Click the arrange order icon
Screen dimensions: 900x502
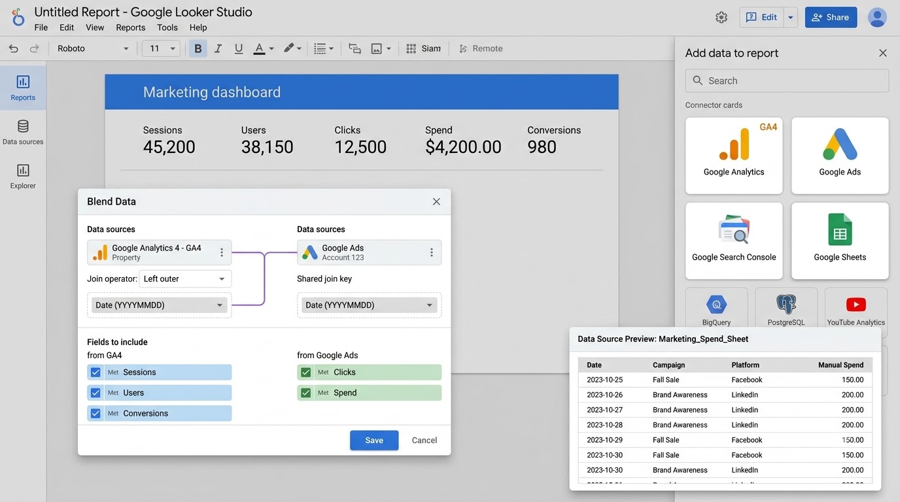[x=355, y=48]
